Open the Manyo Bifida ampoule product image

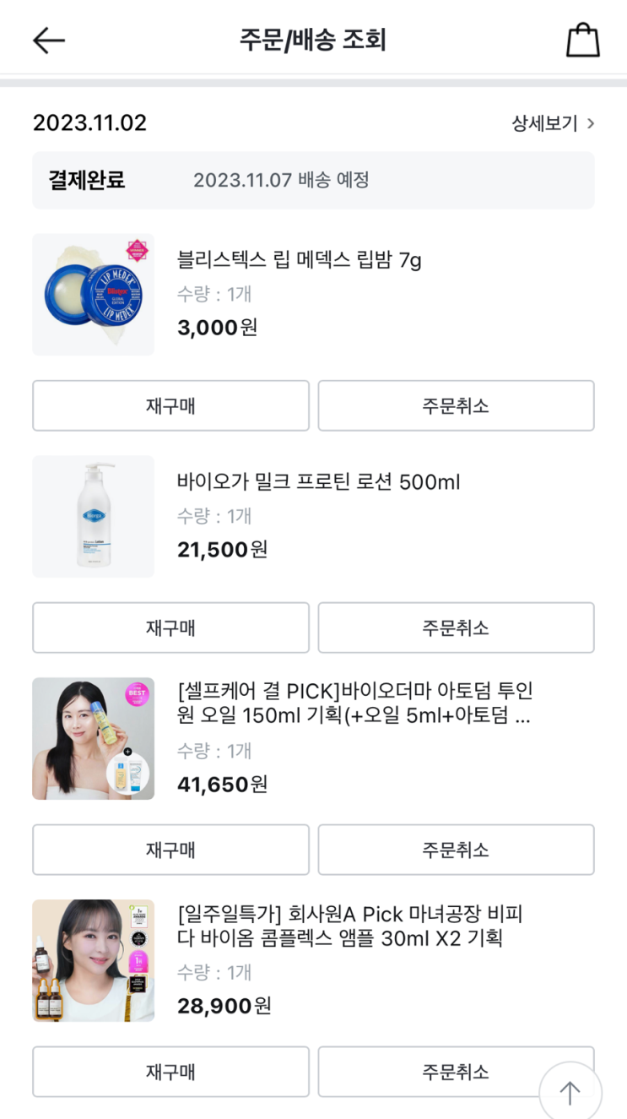[93, 960]
